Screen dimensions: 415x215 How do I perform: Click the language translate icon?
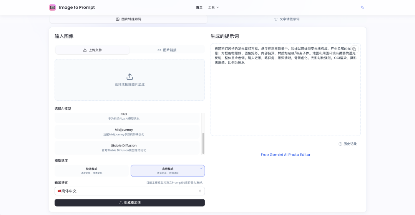tap(362, 7)
